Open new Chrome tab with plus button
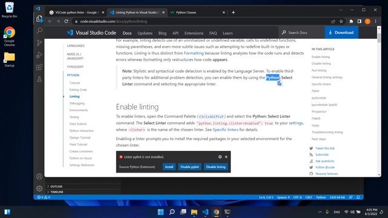The width and height of the screenshot is (388, 218). click(233, 12)
